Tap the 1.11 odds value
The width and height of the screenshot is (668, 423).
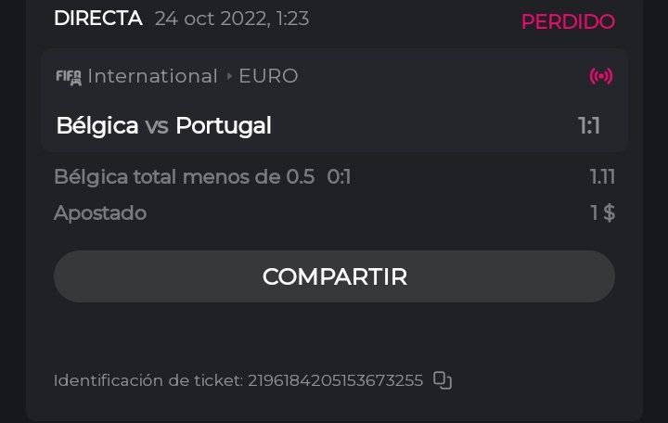(602, 176)
